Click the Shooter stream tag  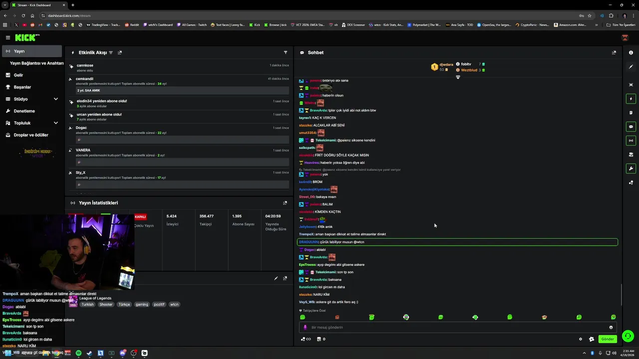click(x=106, y=304)
